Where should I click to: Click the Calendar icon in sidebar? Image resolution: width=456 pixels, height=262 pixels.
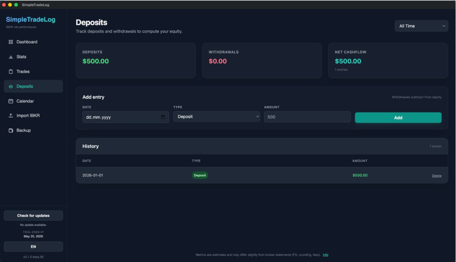coord(11,101)
